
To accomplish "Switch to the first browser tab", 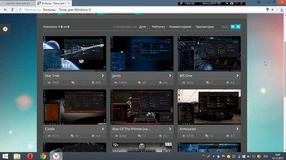I will (18, 3).
